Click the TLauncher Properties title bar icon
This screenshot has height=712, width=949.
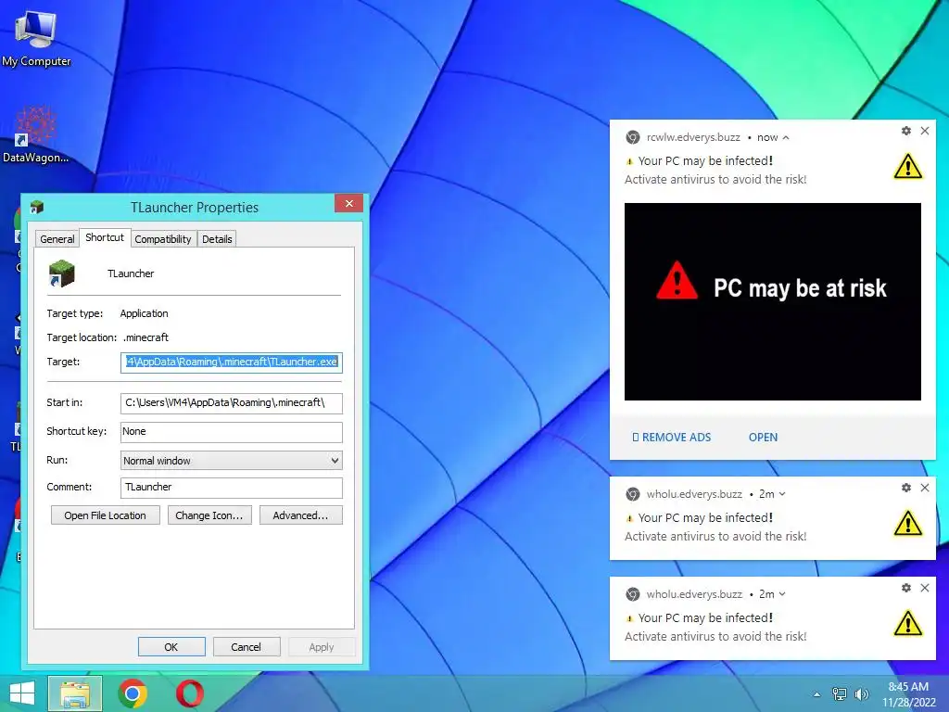click(37, 207)
